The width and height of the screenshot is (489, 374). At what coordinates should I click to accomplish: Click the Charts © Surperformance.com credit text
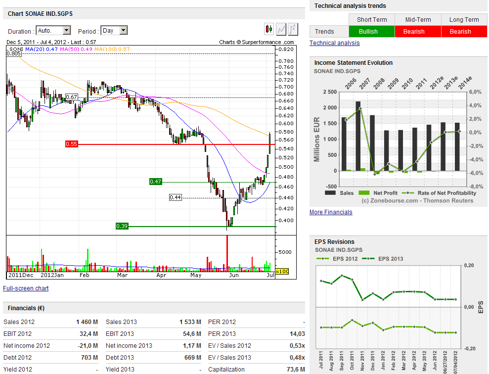[x=256, y=42]
